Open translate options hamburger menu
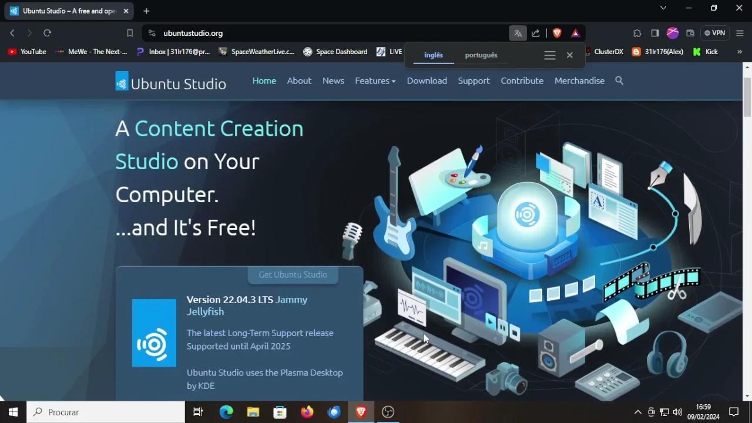 click(550, 55)
